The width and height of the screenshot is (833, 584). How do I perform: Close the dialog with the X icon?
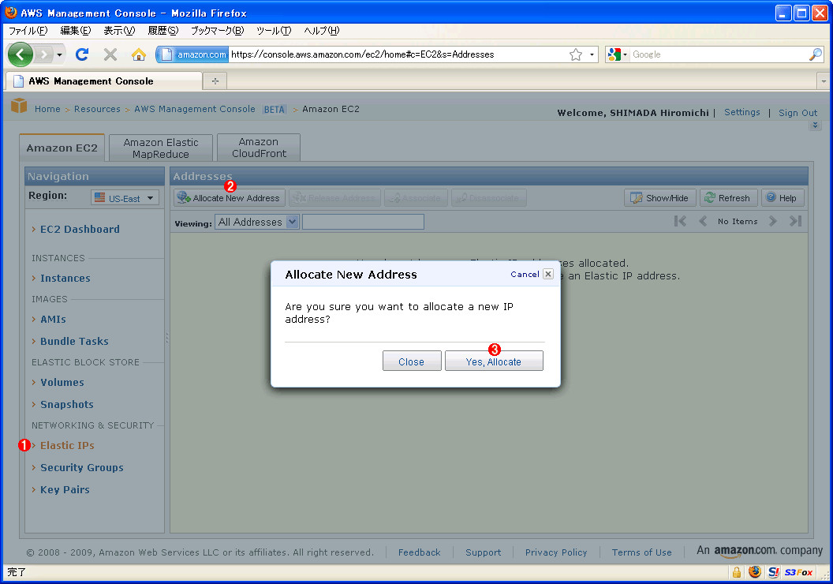tap(548, 274)
